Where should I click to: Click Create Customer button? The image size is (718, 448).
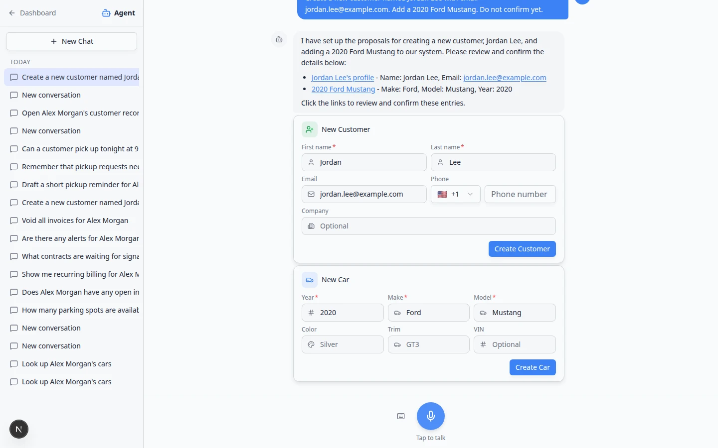[x=522, y=249]
